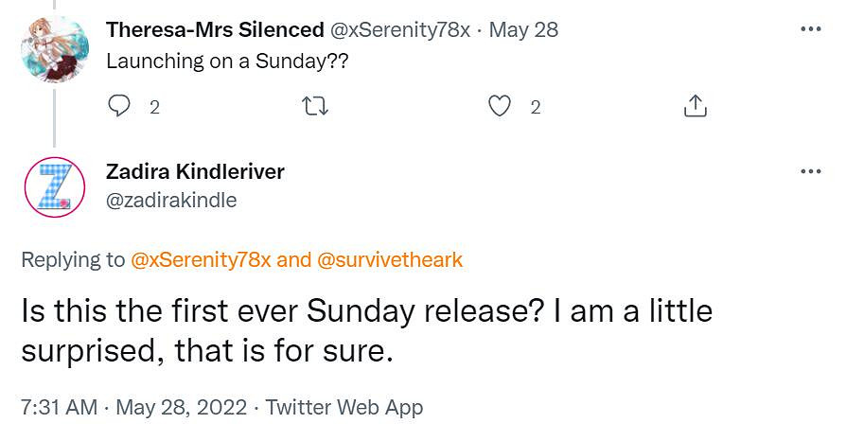Share Theresa's tweet via the share icon
Viewport: 846px width, 441px height.
click(x=695, y=107)
